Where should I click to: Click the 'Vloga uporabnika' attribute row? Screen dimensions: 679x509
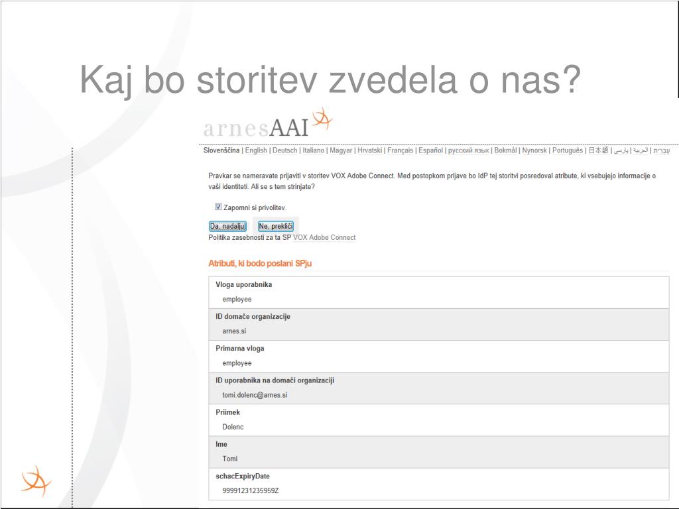pyautogui.click(x=439, y=292)
